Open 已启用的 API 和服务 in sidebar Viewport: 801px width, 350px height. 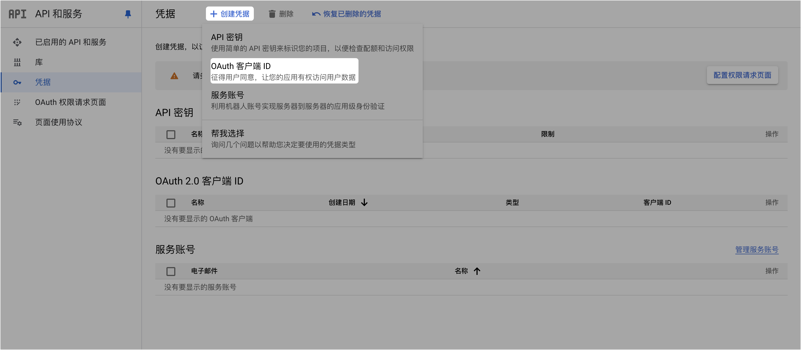click(x=71, y=42)
